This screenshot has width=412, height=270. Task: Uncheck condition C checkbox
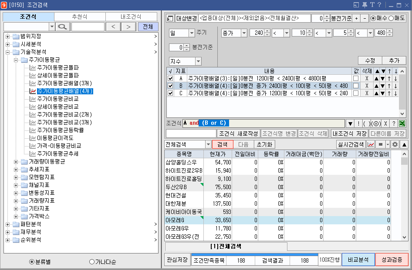[170, 93]
